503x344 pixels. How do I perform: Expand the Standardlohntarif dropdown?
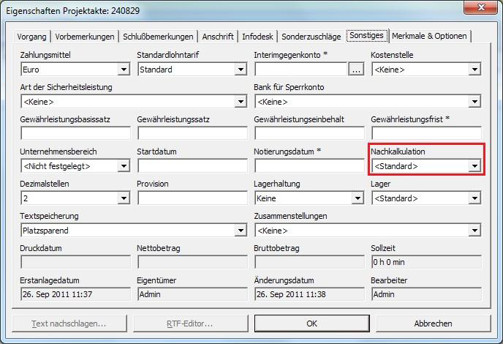tap(241, 70)
